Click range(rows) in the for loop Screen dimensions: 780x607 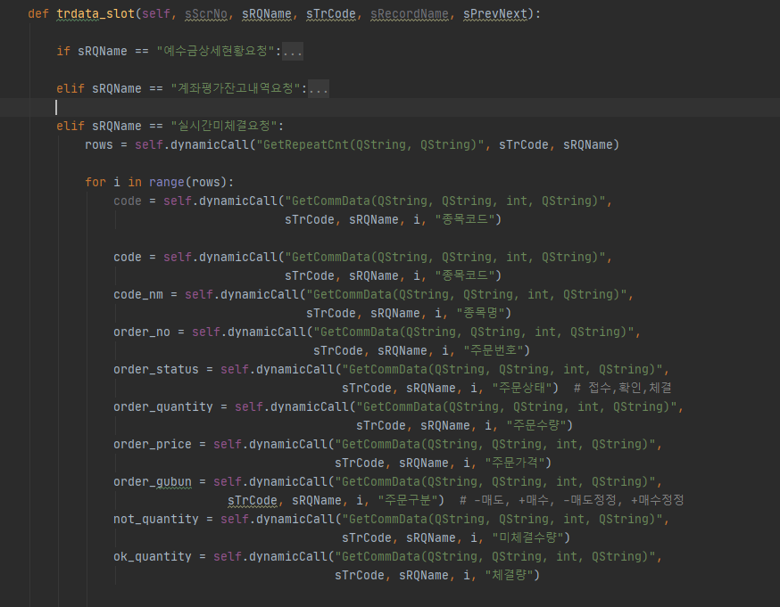click(x=188, y=183)
